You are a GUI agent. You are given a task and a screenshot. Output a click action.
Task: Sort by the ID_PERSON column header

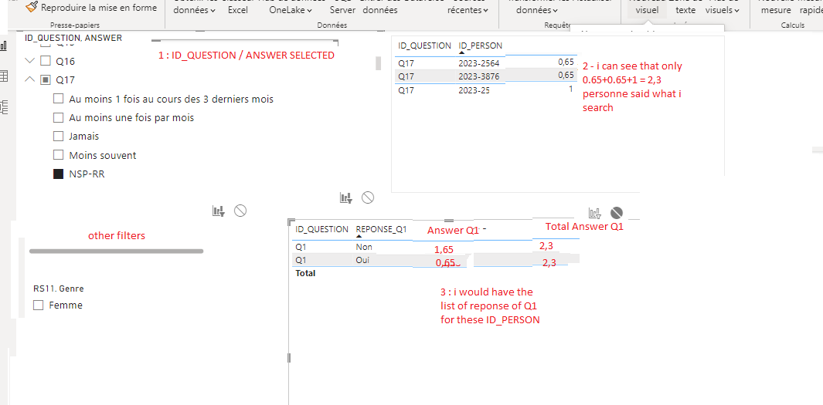480,46
